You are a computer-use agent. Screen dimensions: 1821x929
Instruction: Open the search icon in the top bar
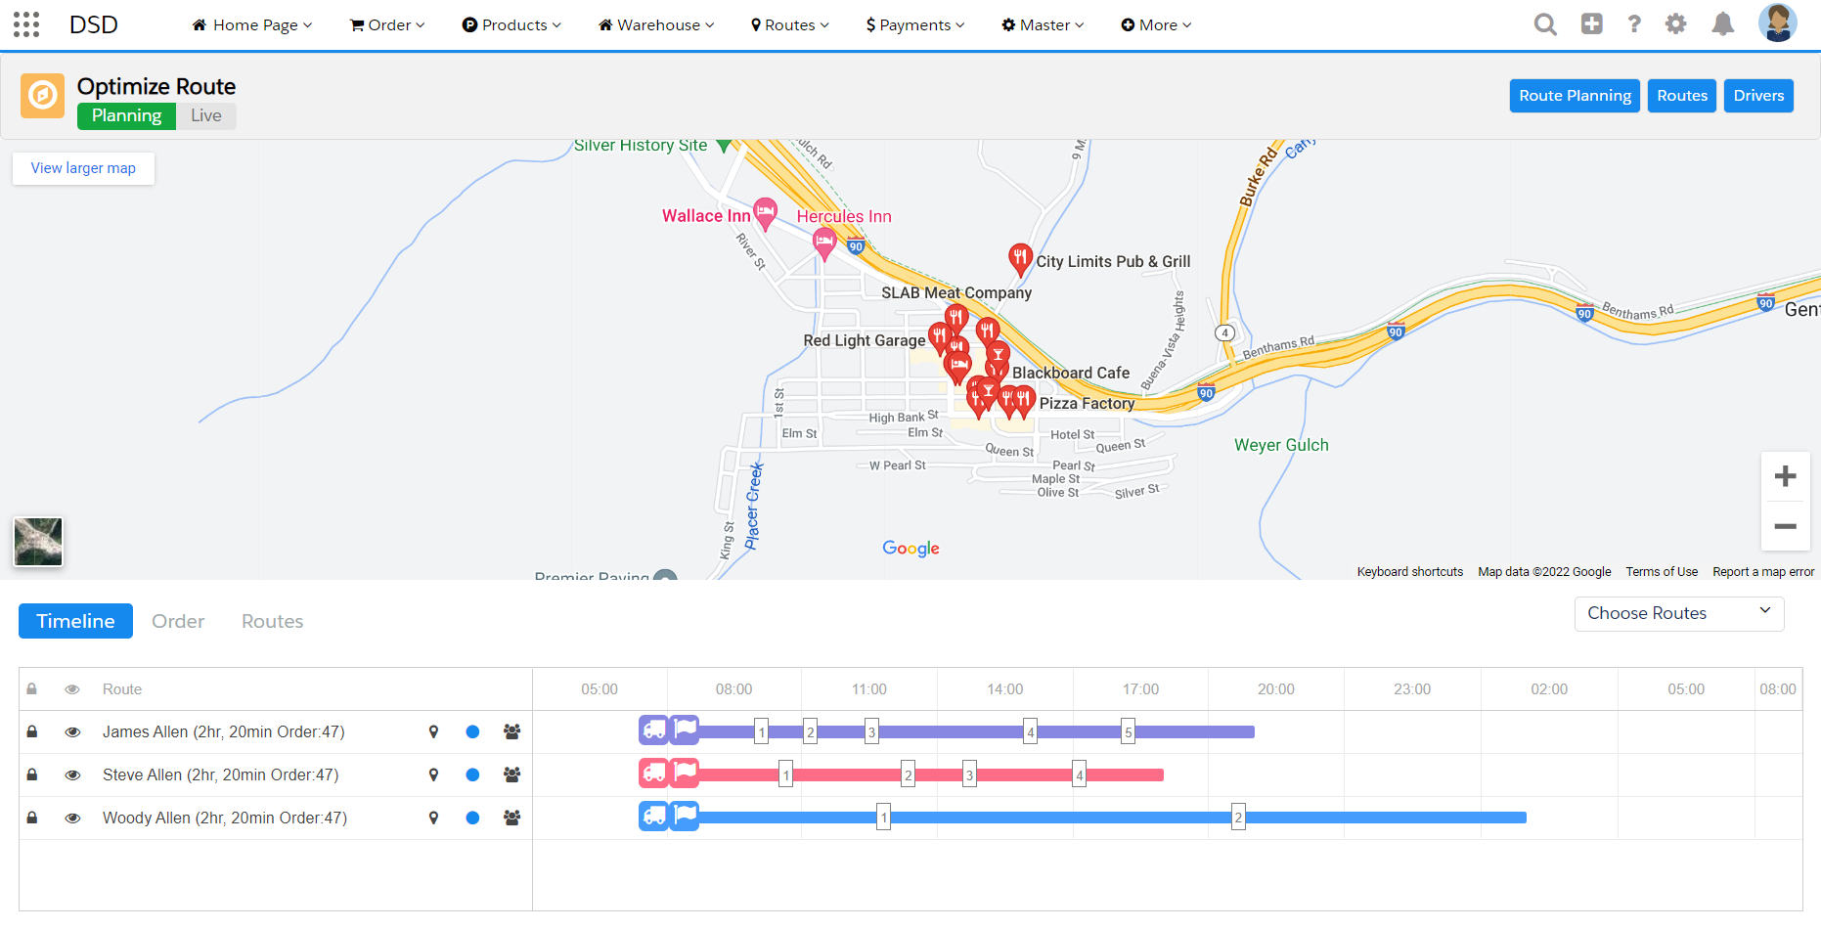coord(1545,23)
